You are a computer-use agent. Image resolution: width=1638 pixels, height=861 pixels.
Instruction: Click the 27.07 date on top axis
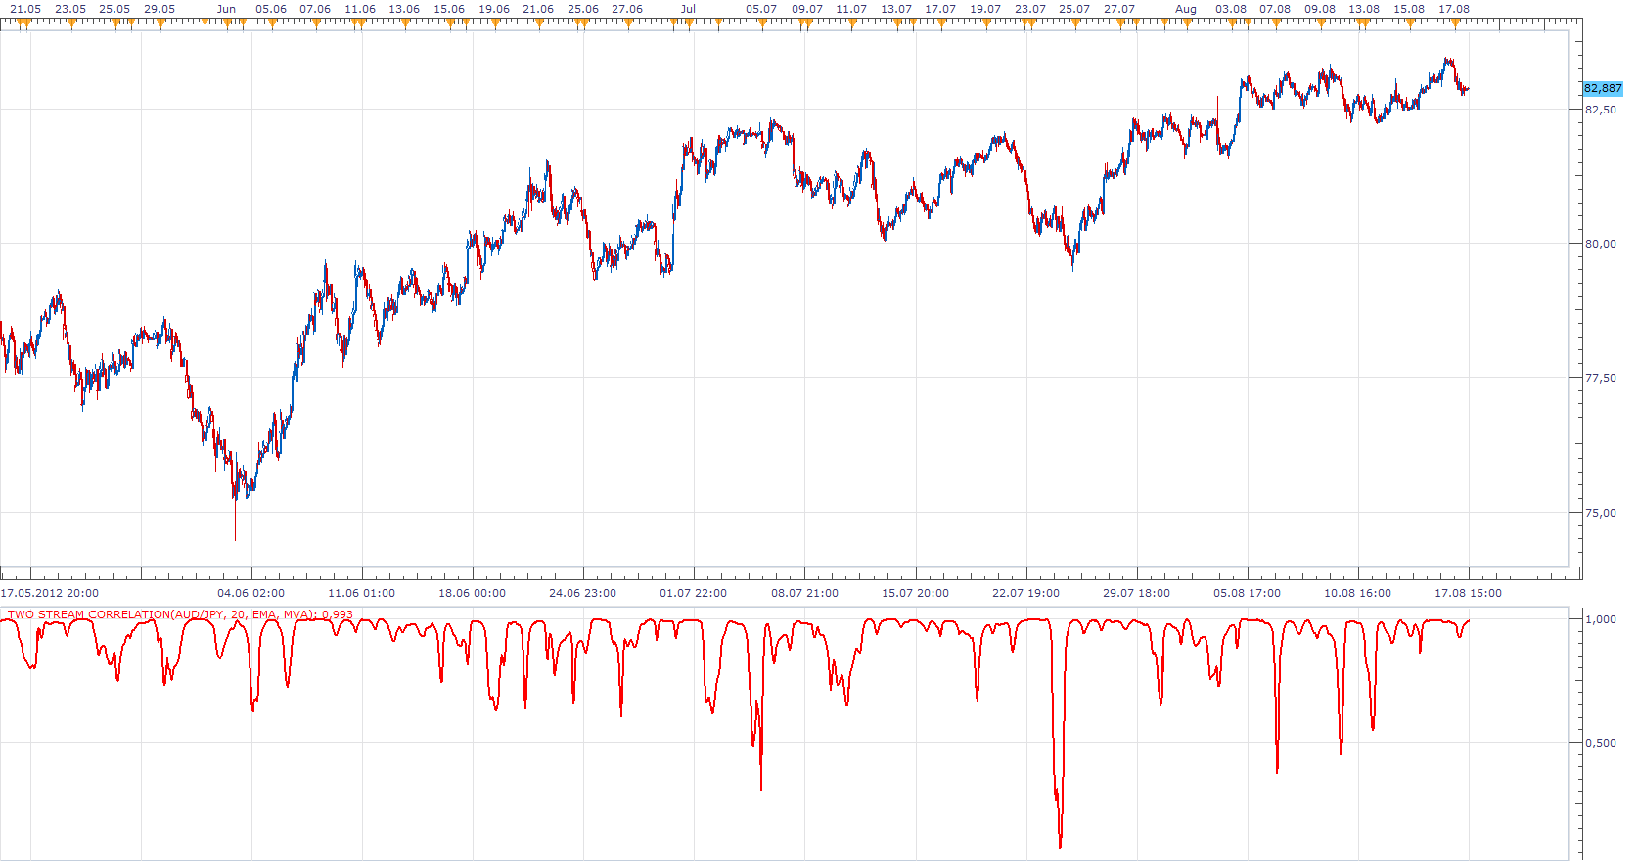point(1119,9)
